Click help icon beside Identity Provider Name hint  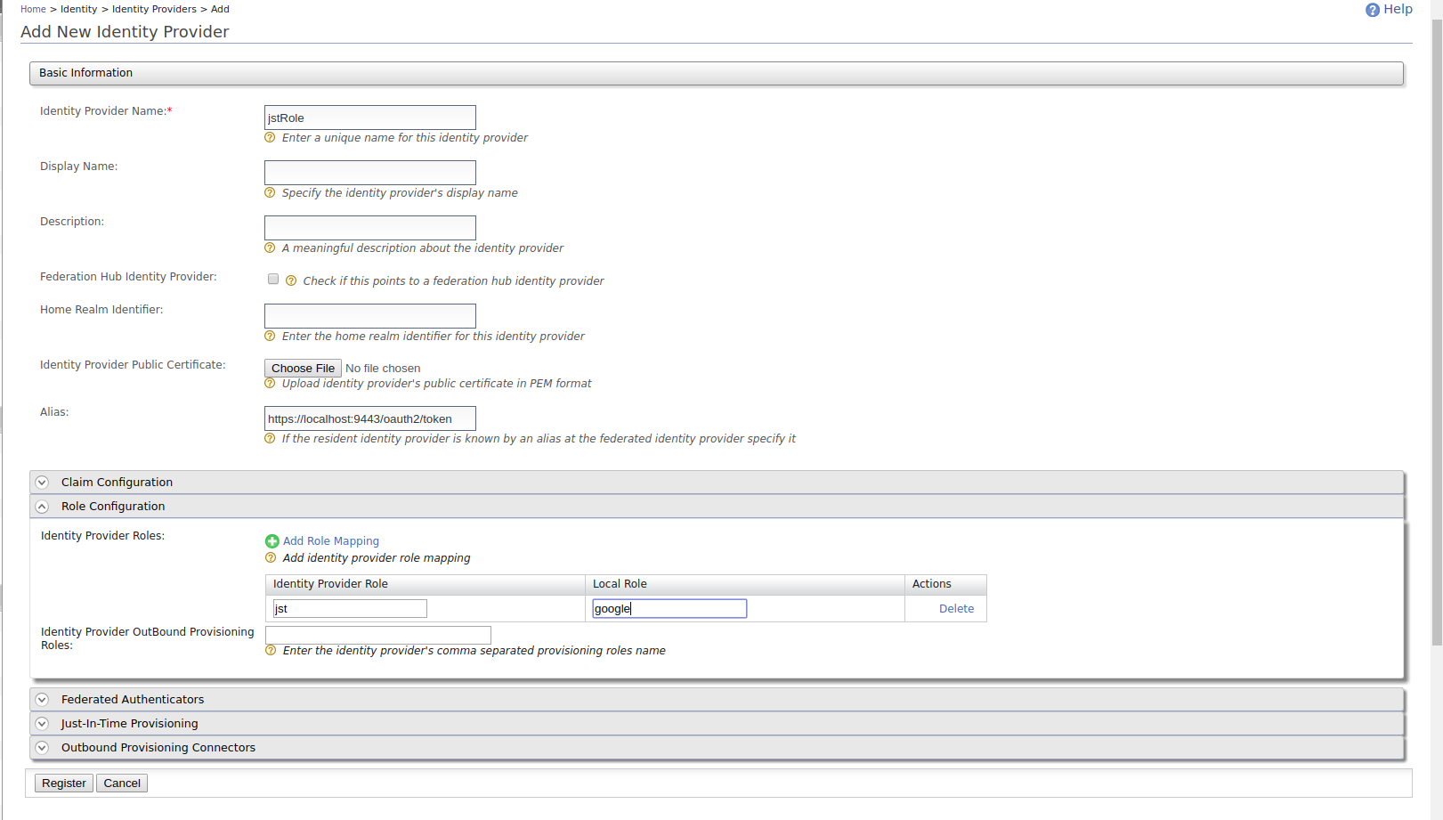click(x=270, y=138)
